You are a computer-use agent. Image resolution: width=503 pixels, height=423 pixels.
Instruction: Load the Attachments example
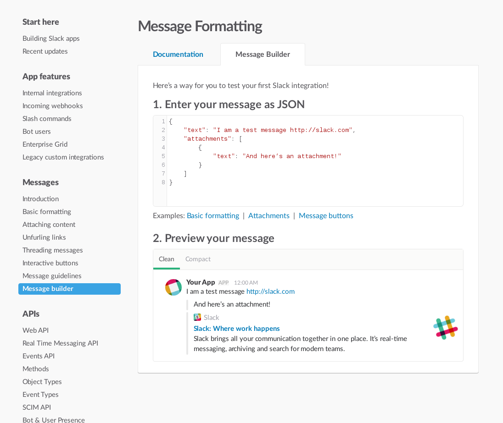[x=269, y=216]
